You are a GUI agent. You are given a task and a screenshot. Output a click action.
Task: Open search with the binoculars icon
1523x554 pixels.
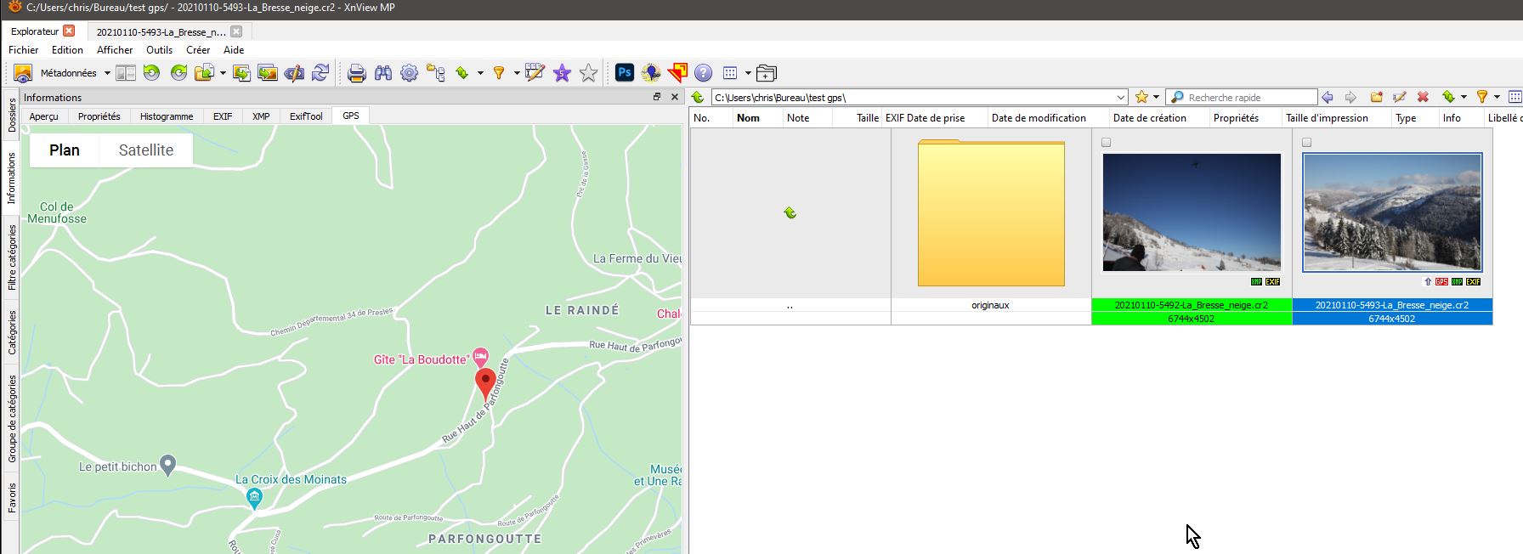point(383,73)
